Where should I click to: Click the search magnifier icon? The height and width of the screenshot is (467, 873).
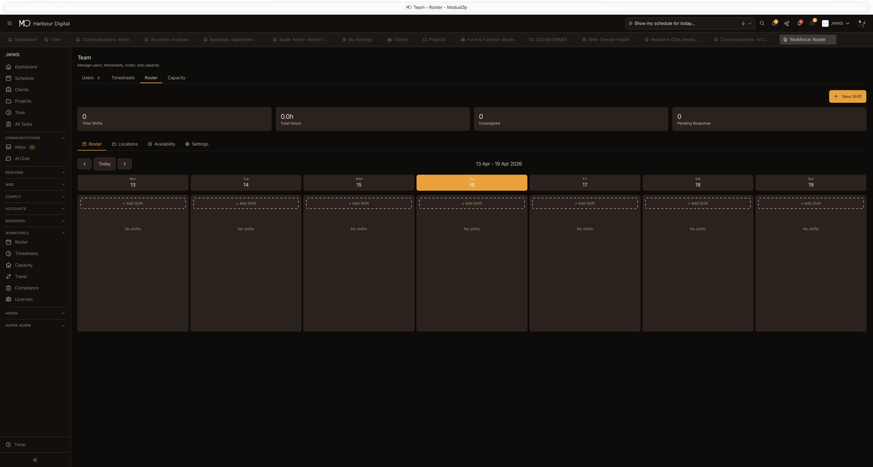[x=762, y=23]
